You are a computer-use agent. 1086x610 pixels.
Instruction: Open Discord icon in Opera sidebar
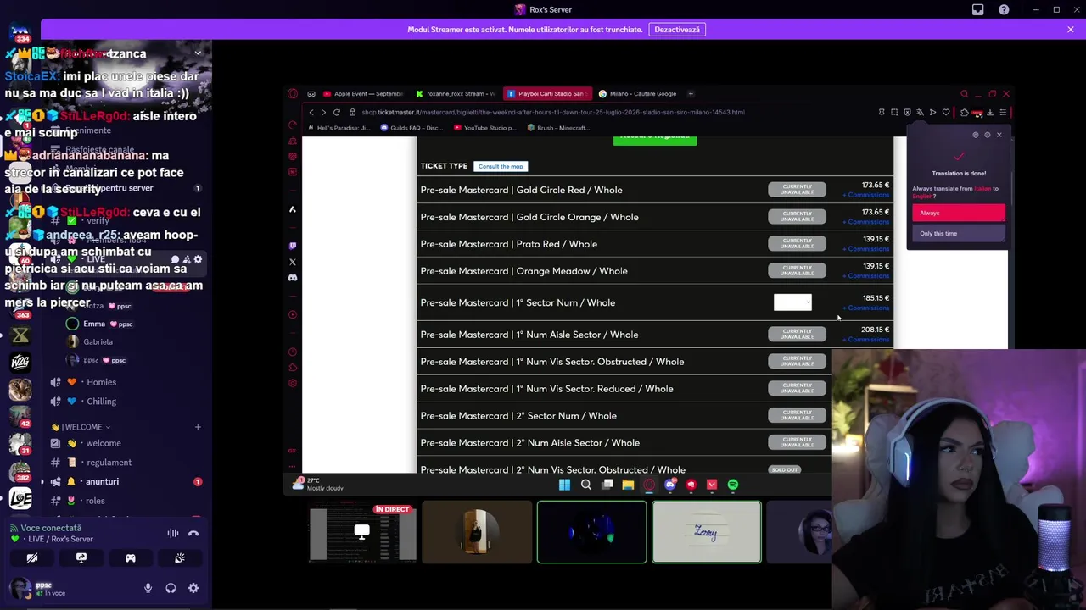[293, 278]
